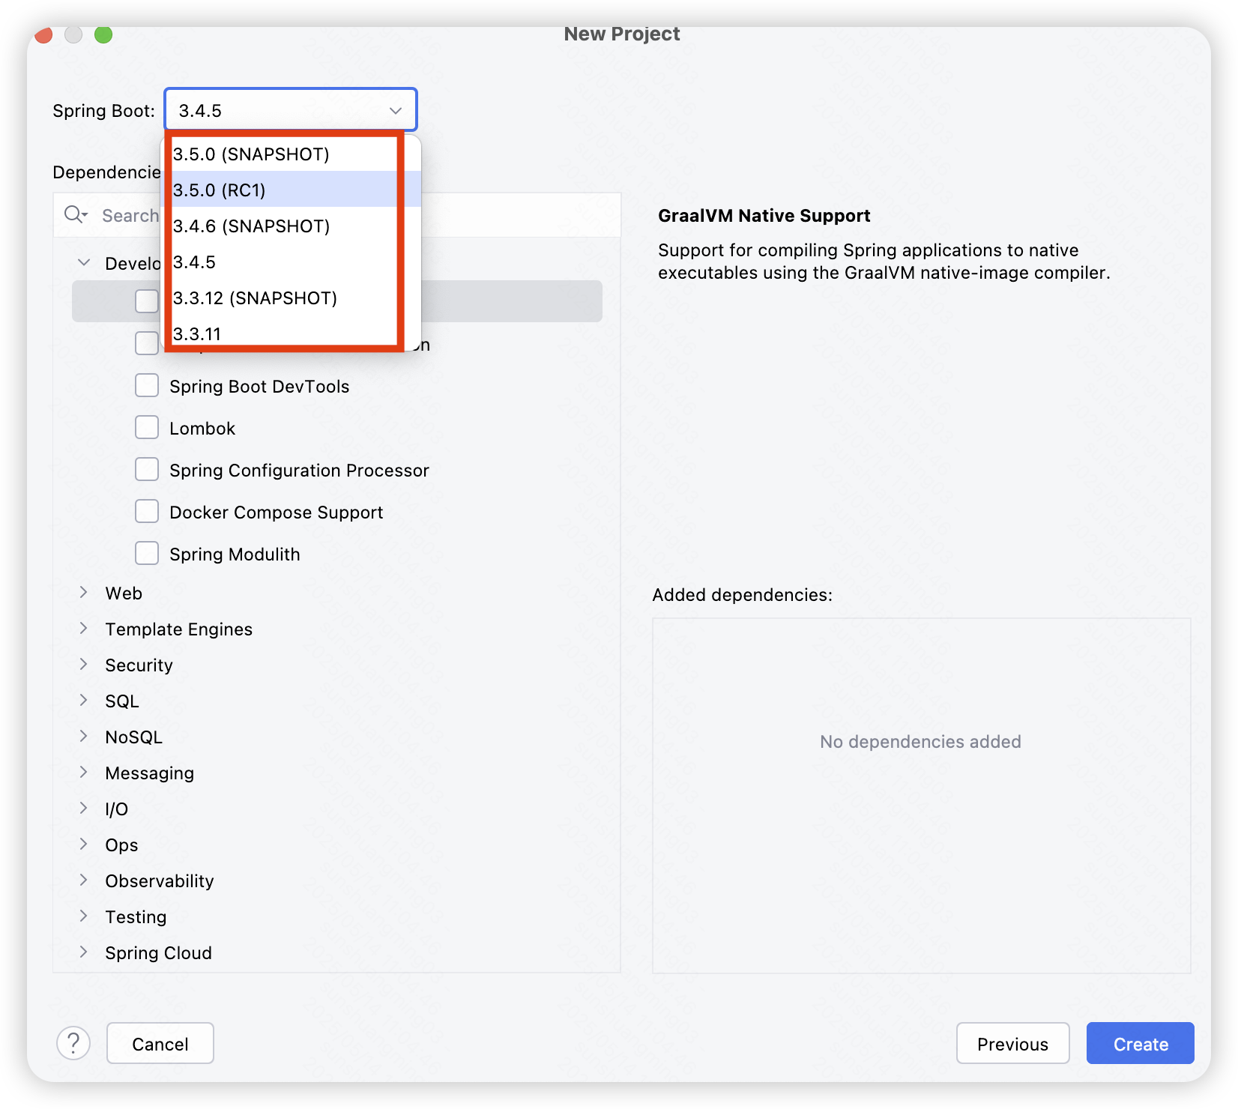Expand Template Engines category
Screen dimensions: 1238x1109
point(84,629)
